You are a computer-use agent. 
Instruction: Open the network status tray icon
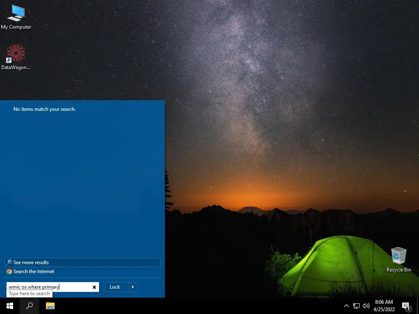(356, 306)
